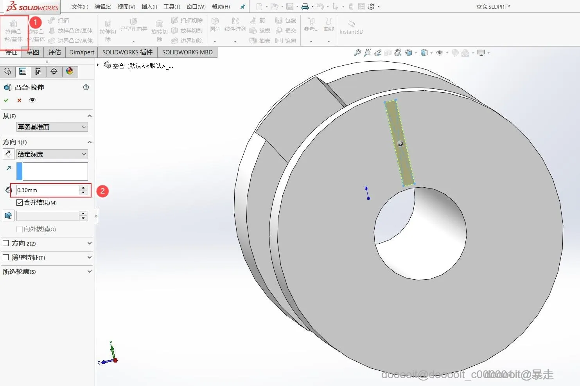The width and height of the screenshot is (580, 386).
Task: Switch to the SOLIDWORKS MBD tab
Action: tap(187, 52)
